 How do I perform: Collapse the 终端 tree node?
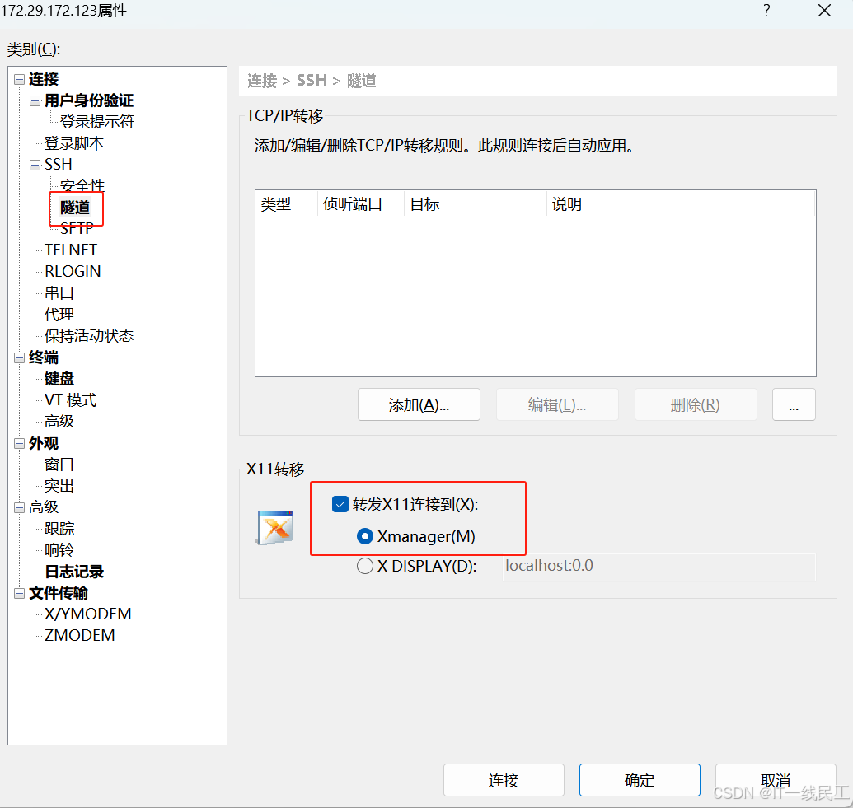20,357
